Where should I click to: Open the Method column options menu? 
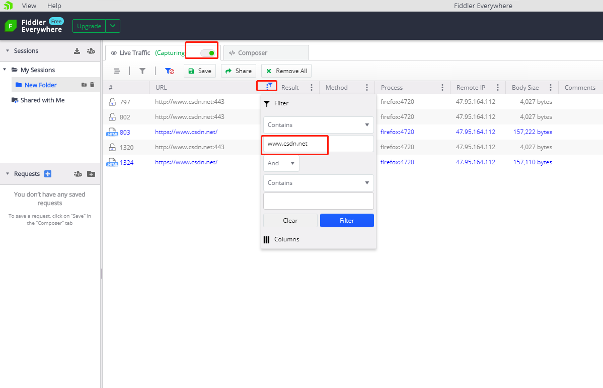tap(367, 88)
